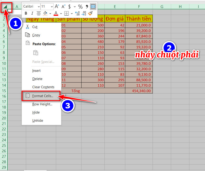
Task: Select column G header
Action: click(x=162, y=7)
